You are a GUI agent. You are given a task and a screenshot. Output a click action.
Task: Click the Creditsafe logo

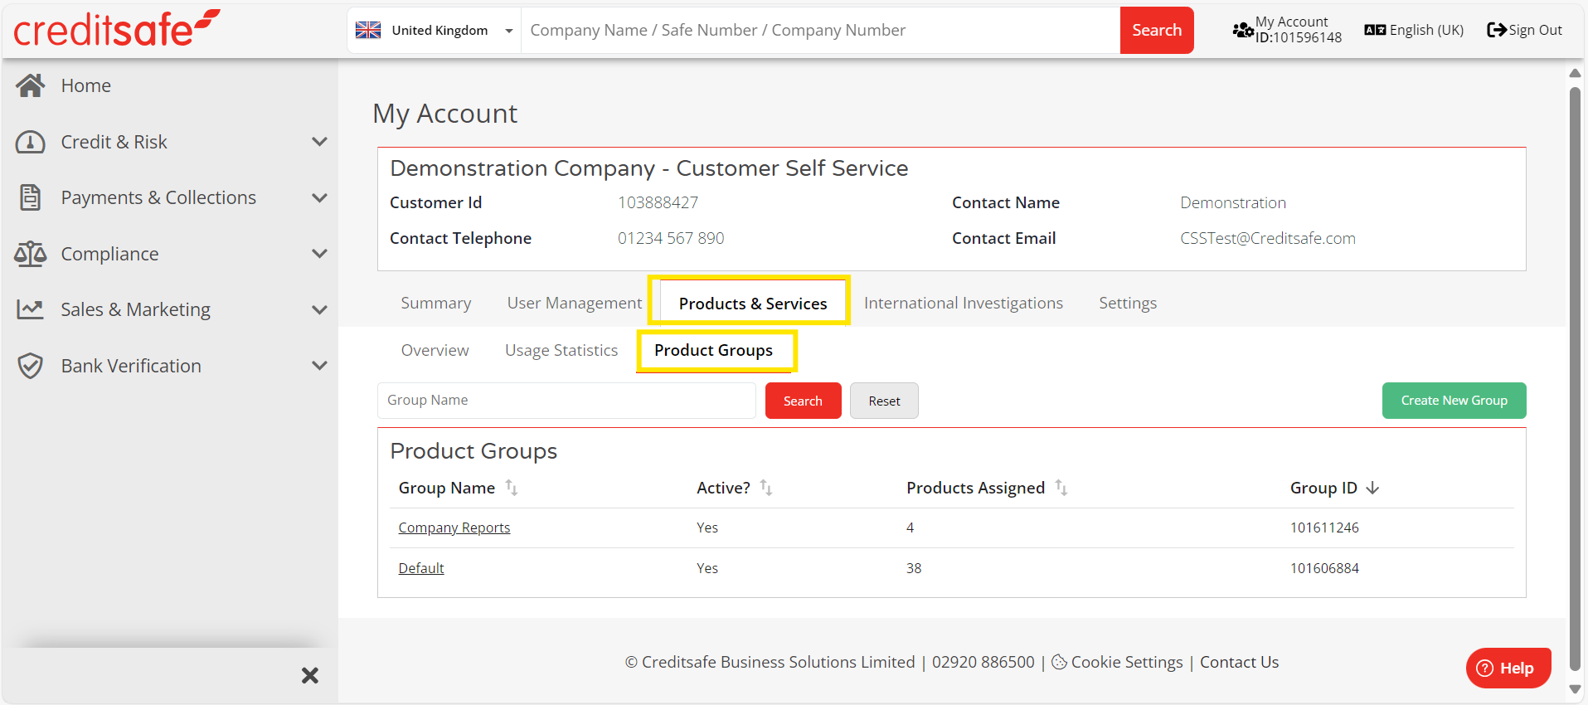pyautogui.click(x=117, y=29)
